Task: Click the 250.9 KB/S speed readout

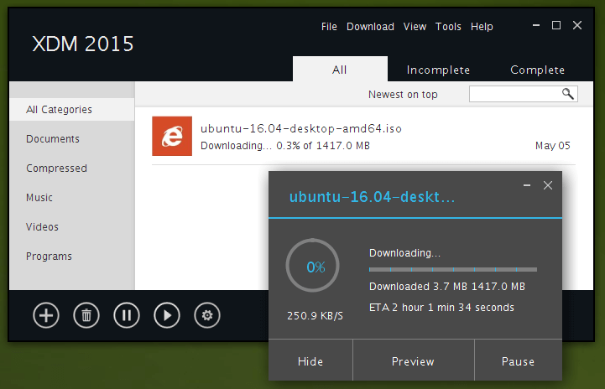Action: pyautogui.click(x=315, y=316)
